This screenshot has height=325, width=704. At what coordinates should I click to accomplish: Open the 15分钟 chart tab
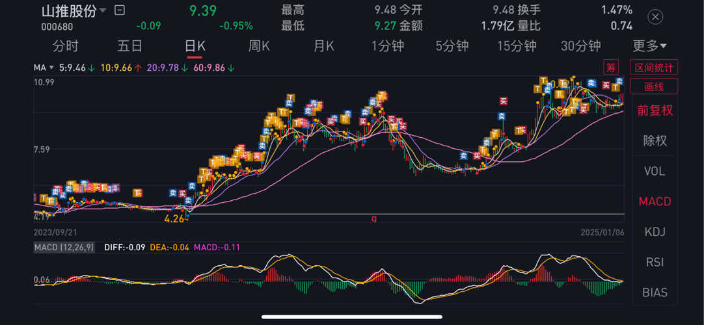(x=517, y=45)
